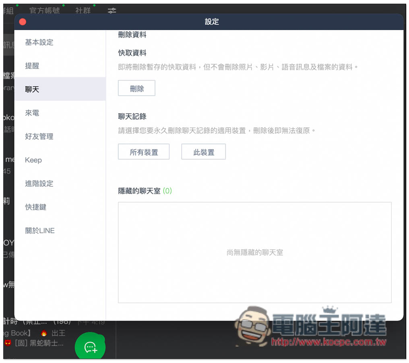Close the settings window with red dot
The image size is (409, 363).
(x=23, y=22)
